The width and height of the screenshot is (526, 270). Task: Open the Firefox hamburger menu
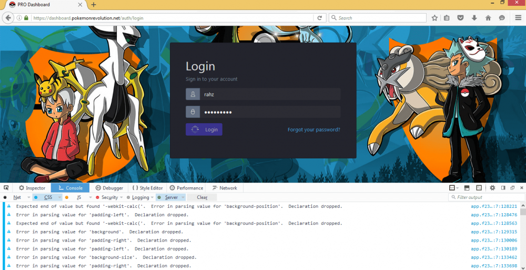coord(518,18)
